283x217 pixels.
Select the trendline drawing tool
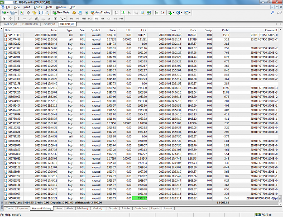click(31, 19)
